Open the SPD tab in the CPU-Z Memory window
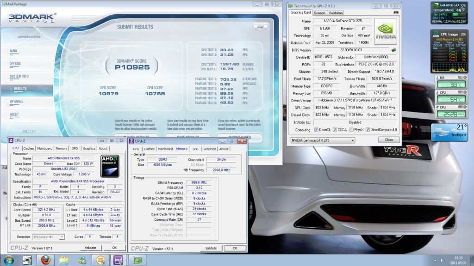The height and width of the screenshot is (266, 474). 195,149
